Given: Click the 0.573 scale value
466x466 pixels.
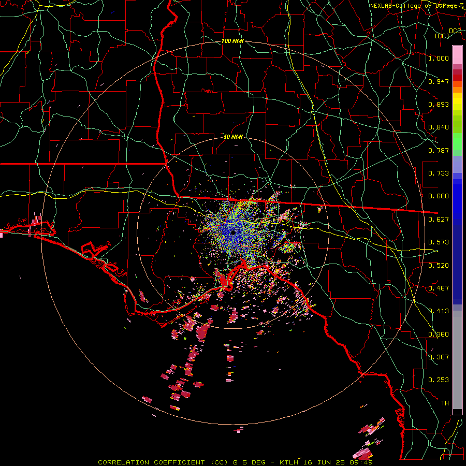Looking at the screenshot, I should (x=439, y=242).
